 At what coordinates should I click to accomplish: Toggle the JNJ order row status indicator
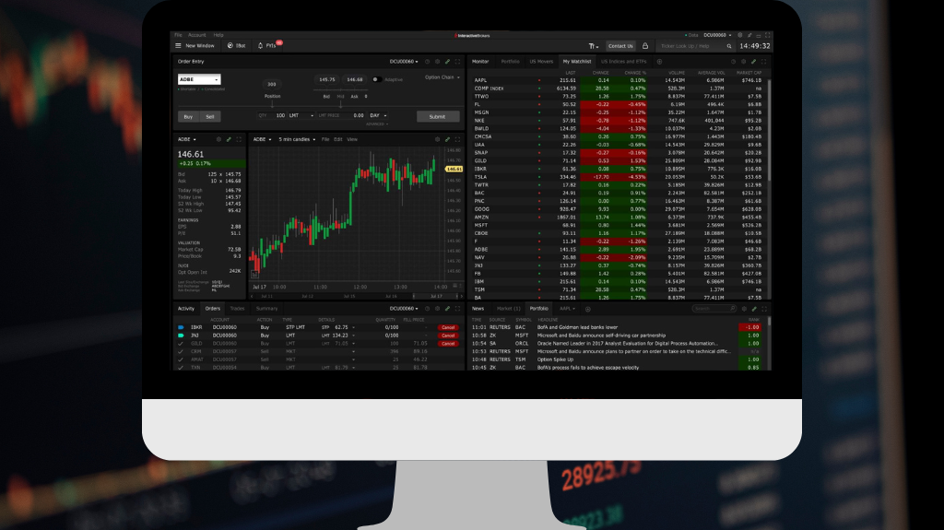point(181,336)
